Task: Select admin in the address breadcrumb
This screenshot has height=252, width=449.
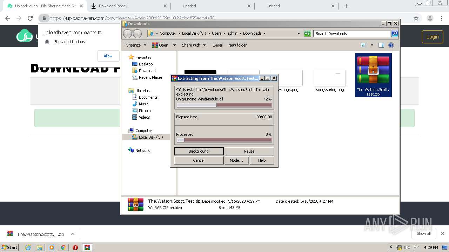Action: click(232, 33)
